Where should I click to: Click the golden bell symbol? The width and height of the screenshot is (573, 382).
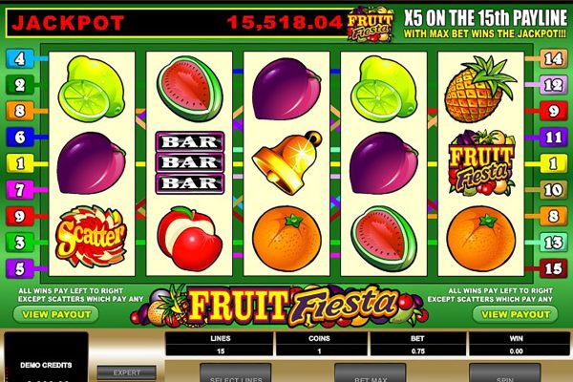pyautogui.click(x=287, y=162)
